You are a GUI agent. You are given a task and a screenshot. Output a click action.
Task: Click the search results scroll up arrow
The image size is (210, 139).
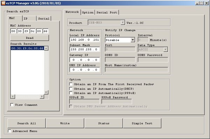point(46,48)
